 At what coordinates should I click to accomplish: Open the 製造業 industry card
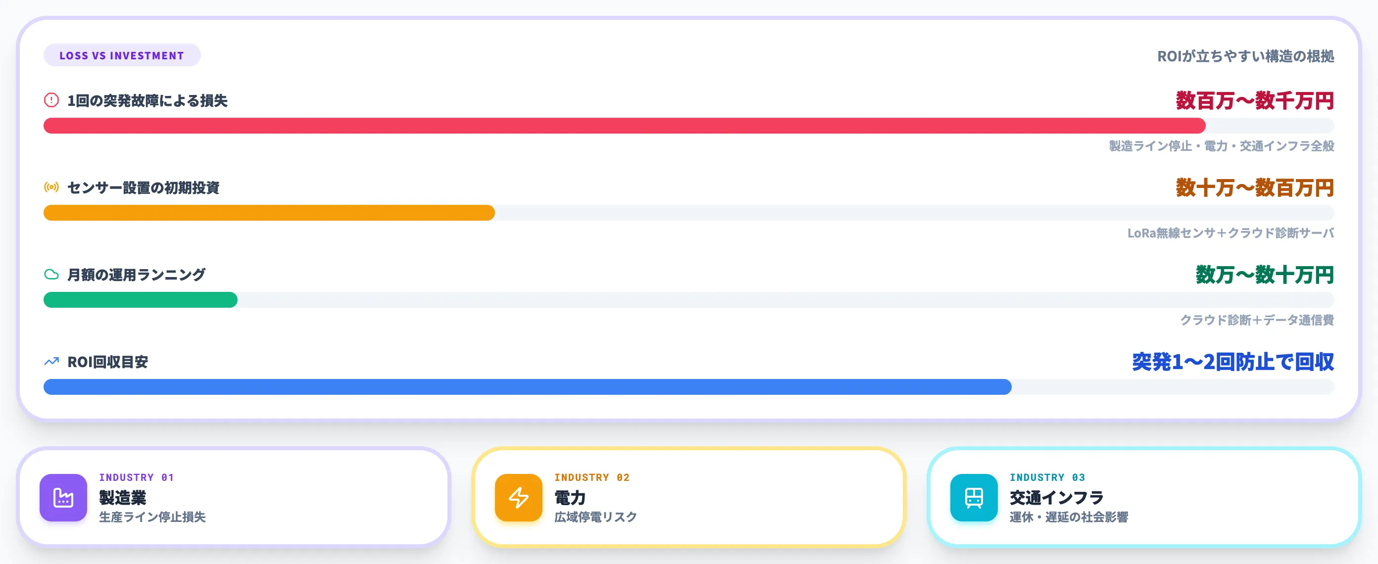234,497
